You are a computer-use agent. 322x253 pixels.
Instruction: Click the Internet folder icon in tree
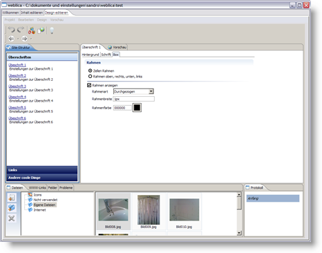click(x=30, y=210)
